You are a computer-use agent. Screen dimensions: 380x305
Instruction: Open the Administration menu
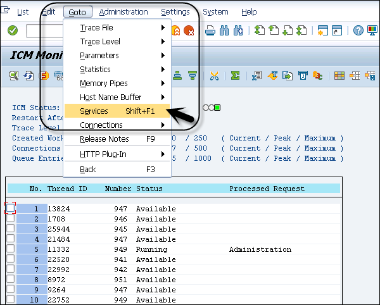click(123, 12)
